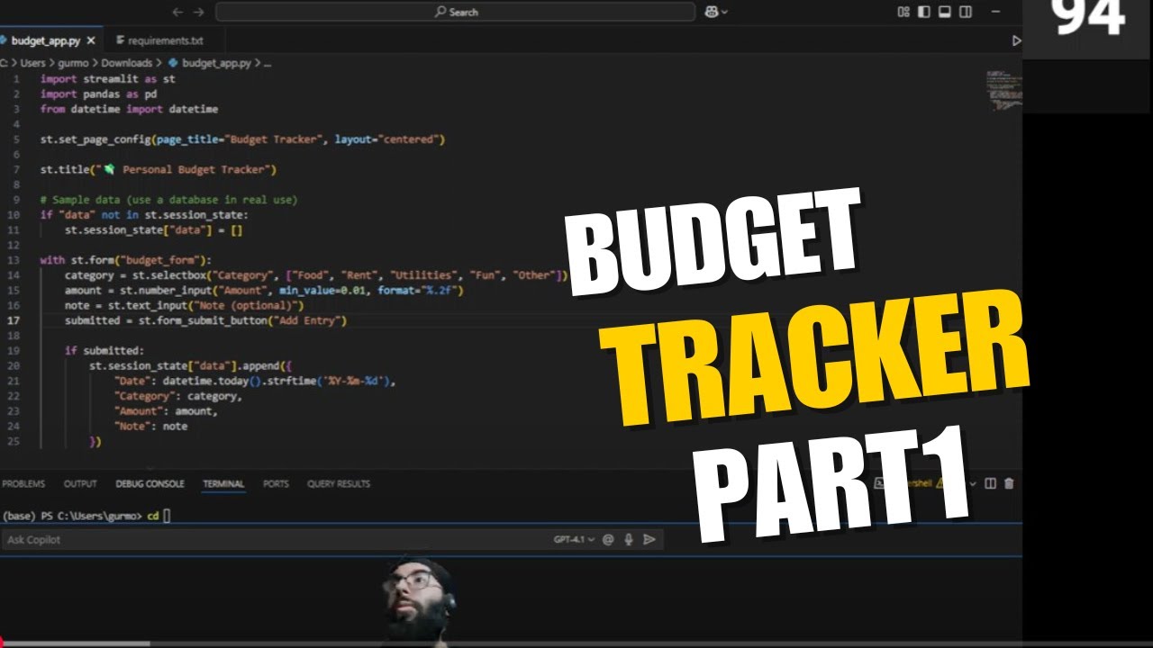The image size is (1153, 648).
Task: Click the '# Sample data' comment line
Action: tap(168, 200)
